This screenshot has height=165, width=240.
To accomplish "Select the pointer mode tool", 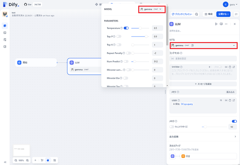I will pyautogui.click(x=42, y=160).
